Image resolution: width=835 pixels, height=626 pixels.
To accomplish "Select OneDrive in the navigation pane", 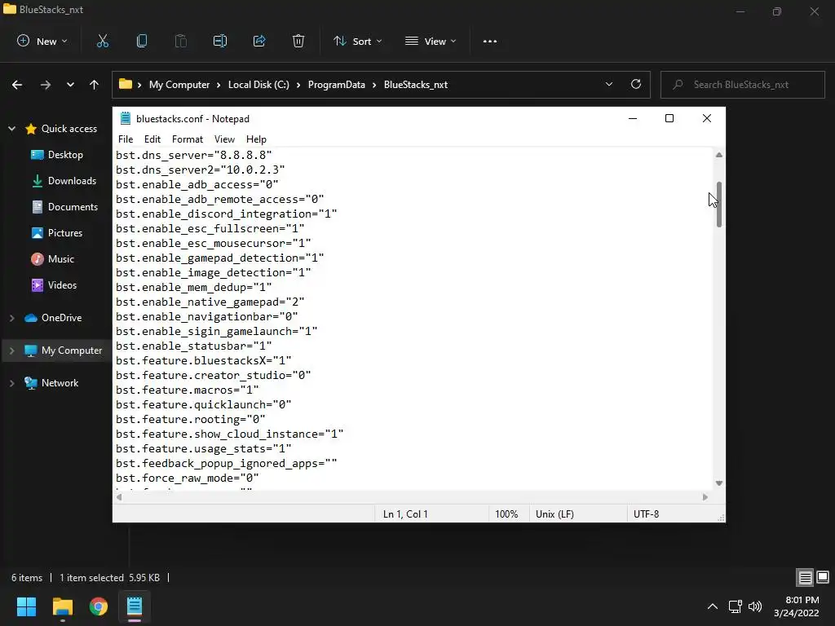I will tap(61, 318).
